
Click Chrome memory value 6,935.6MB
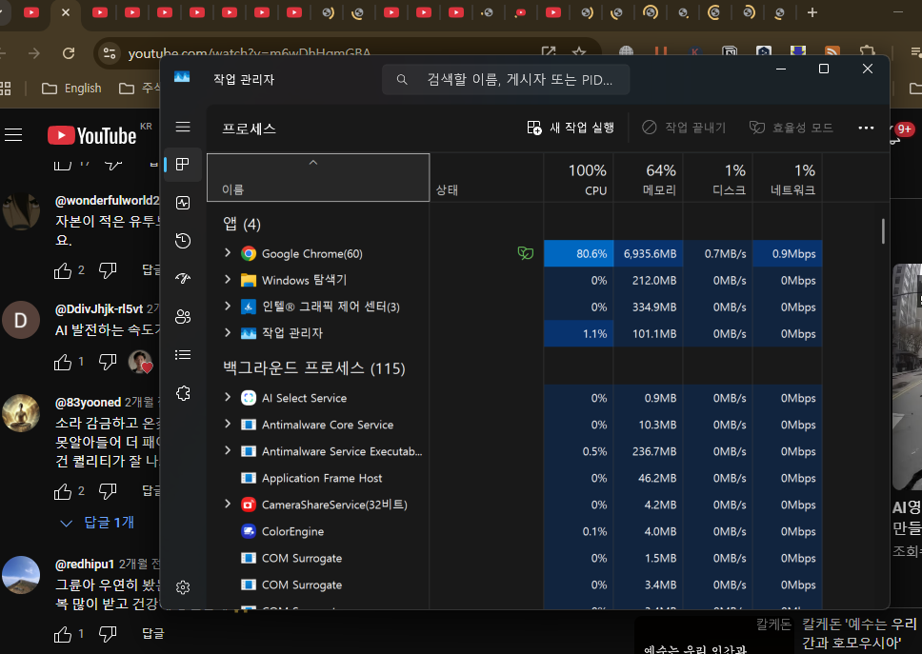pyautogui.click(x=650, y=254)
